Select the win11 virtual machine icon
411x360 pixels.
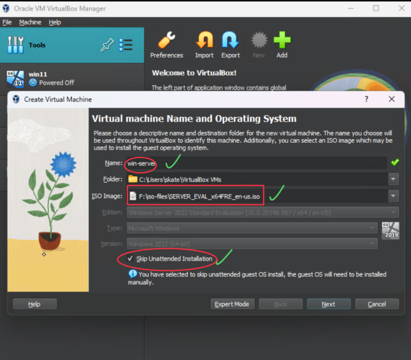click(x=15, y=78)
